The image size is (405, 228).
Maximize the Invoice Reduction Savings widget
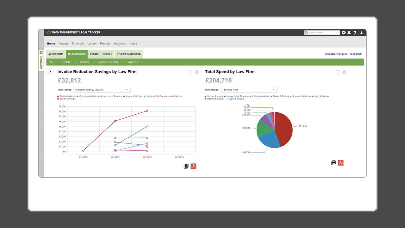pos(190,72)
